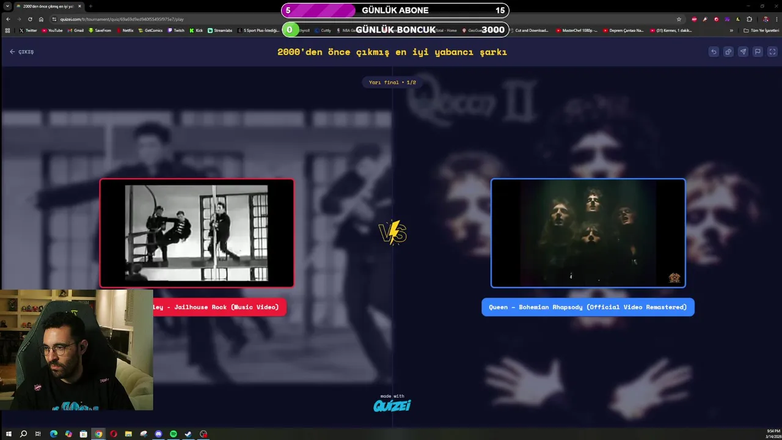782x440 pixels.
Task: Open the tab search dropdown arrow
Action: (7, 6)
